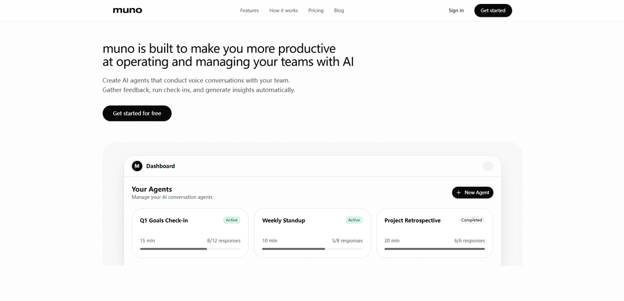The image size is (624, 301).
Task: Open the Features menu item
Action: (x=250, y=10)
